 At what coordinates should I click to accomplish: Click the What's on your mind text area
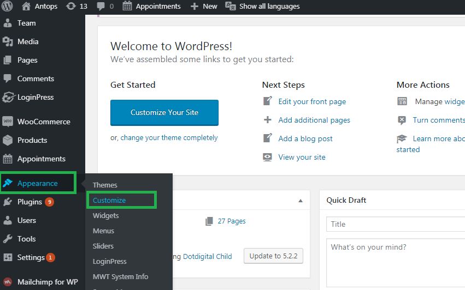396,263
